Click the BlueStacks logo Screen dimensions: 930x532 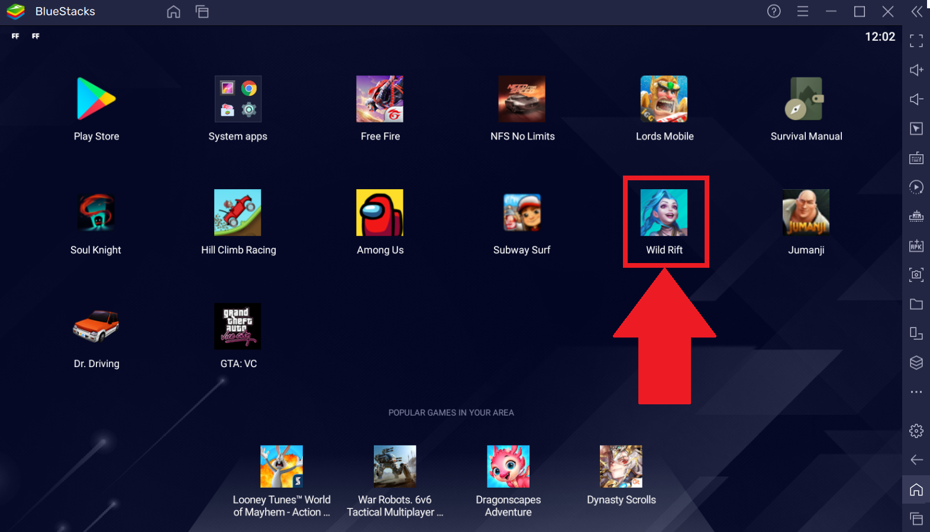pyautogui.click(x=16, y=11)
